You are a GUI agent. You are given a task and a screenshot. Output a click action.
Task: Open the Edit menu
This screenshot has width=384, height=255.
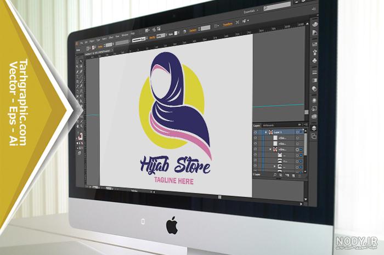tap(86, 42)
